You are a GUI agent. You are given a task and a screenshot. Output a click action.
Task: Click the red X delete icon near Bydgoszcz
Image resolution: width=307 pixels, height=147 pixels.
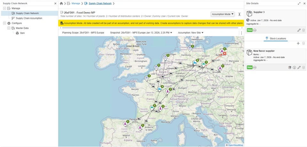[224, 53]
